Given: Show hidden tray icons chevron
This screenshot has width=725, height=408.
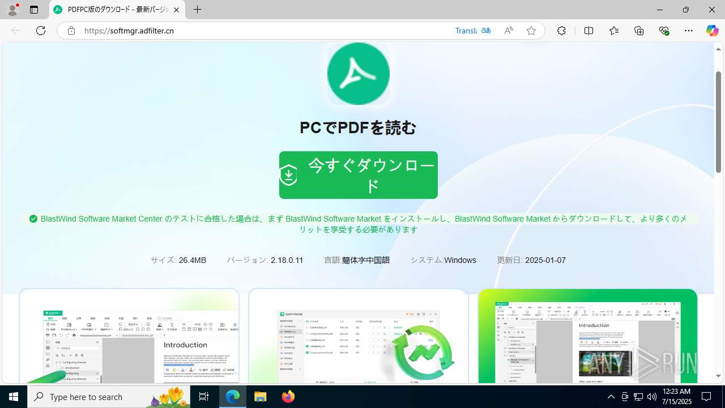Looking at the screenshot, I should [x=611, y=397].
